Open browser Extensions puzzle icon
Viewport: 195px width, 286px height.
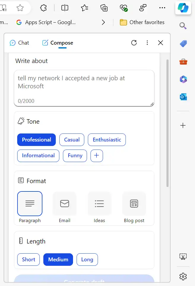(43, 8)
